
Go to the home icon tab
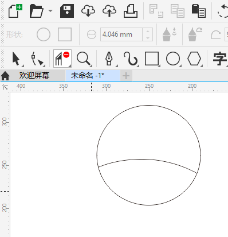tap(5, 76)
